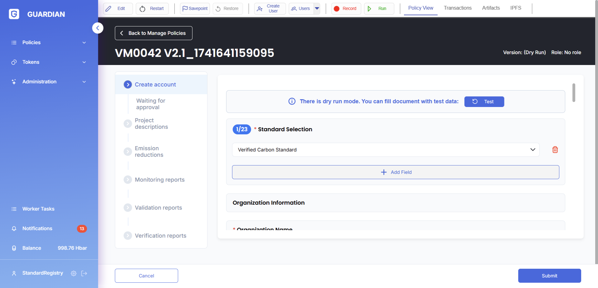The image size is (598, 288).
Task: Switch to the Transactions tab
Action: coord(457,8)
